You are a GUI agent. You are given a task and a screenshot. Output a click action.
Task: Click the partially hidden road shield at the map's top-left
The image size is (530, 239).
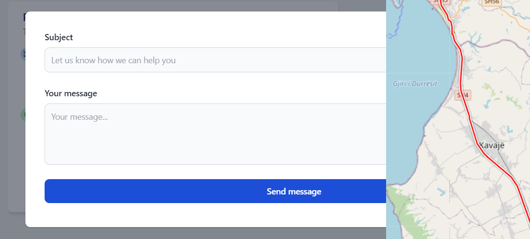click(440, 2)
